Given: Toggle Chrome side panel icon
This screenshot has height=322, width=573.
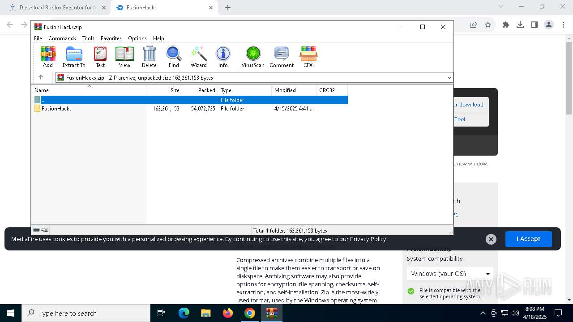Looking at the screenshot, I should [x=535, y=25].
